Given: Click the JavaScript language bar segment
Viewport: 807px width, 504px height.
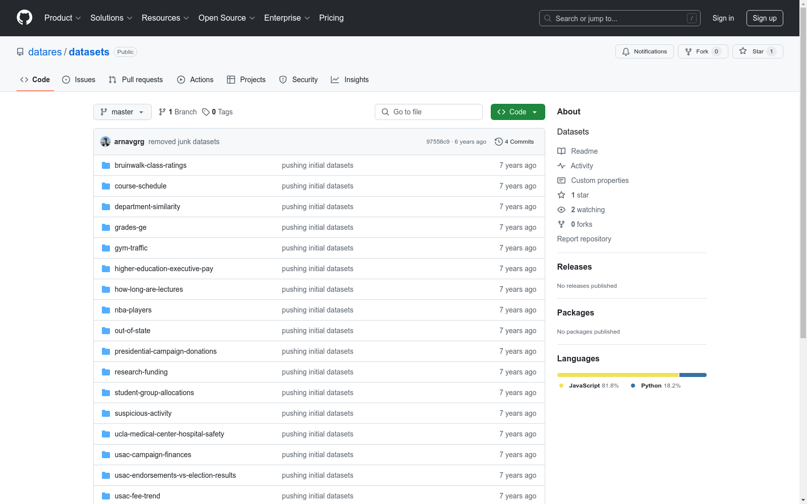Looking at the screenshot, I should pos(618,375).
